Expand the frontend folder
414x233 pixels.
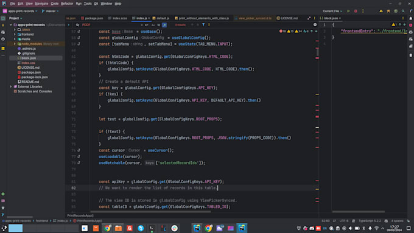coord(15,34)
